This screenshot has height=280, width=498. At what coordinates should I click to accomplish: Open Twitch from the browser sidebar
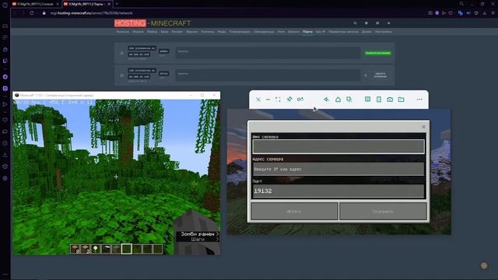pos(5,61)
